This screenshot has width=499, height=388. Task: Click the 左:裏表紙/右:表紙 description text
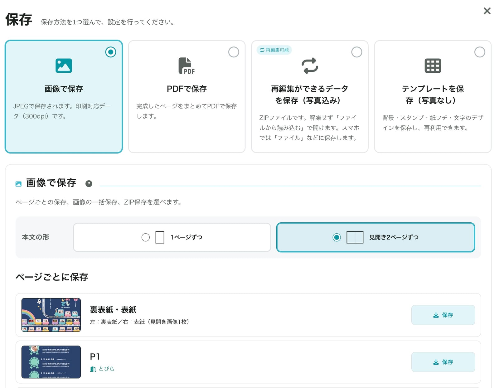pos(140,322)
